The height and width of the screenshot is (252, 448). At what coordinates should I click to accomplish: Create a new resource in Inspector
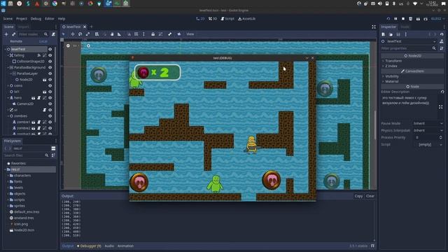tap(384, 34)
